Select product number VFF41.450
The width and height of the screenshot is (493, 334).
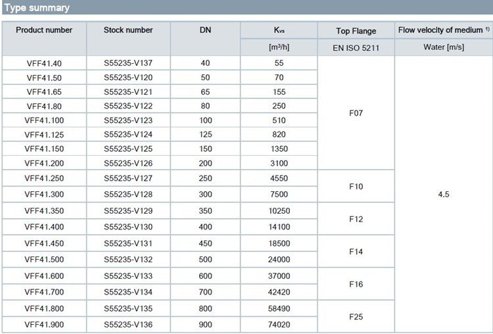(x=44, y=243)
